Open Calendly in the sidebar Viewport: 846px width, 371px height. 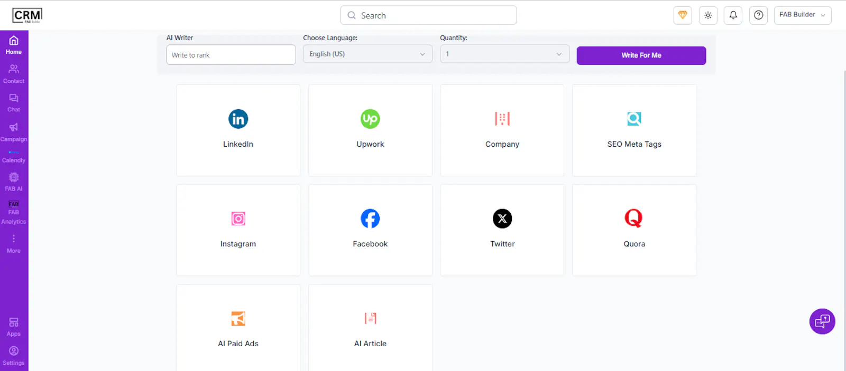point(14,157)
